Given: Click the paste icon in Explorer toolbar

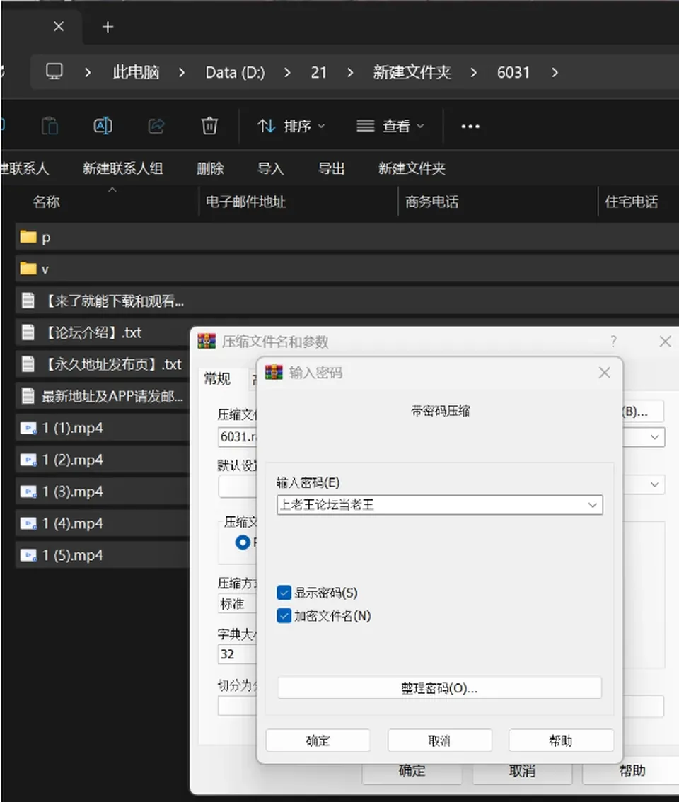Looking at the screenshot, I should 50,126.
